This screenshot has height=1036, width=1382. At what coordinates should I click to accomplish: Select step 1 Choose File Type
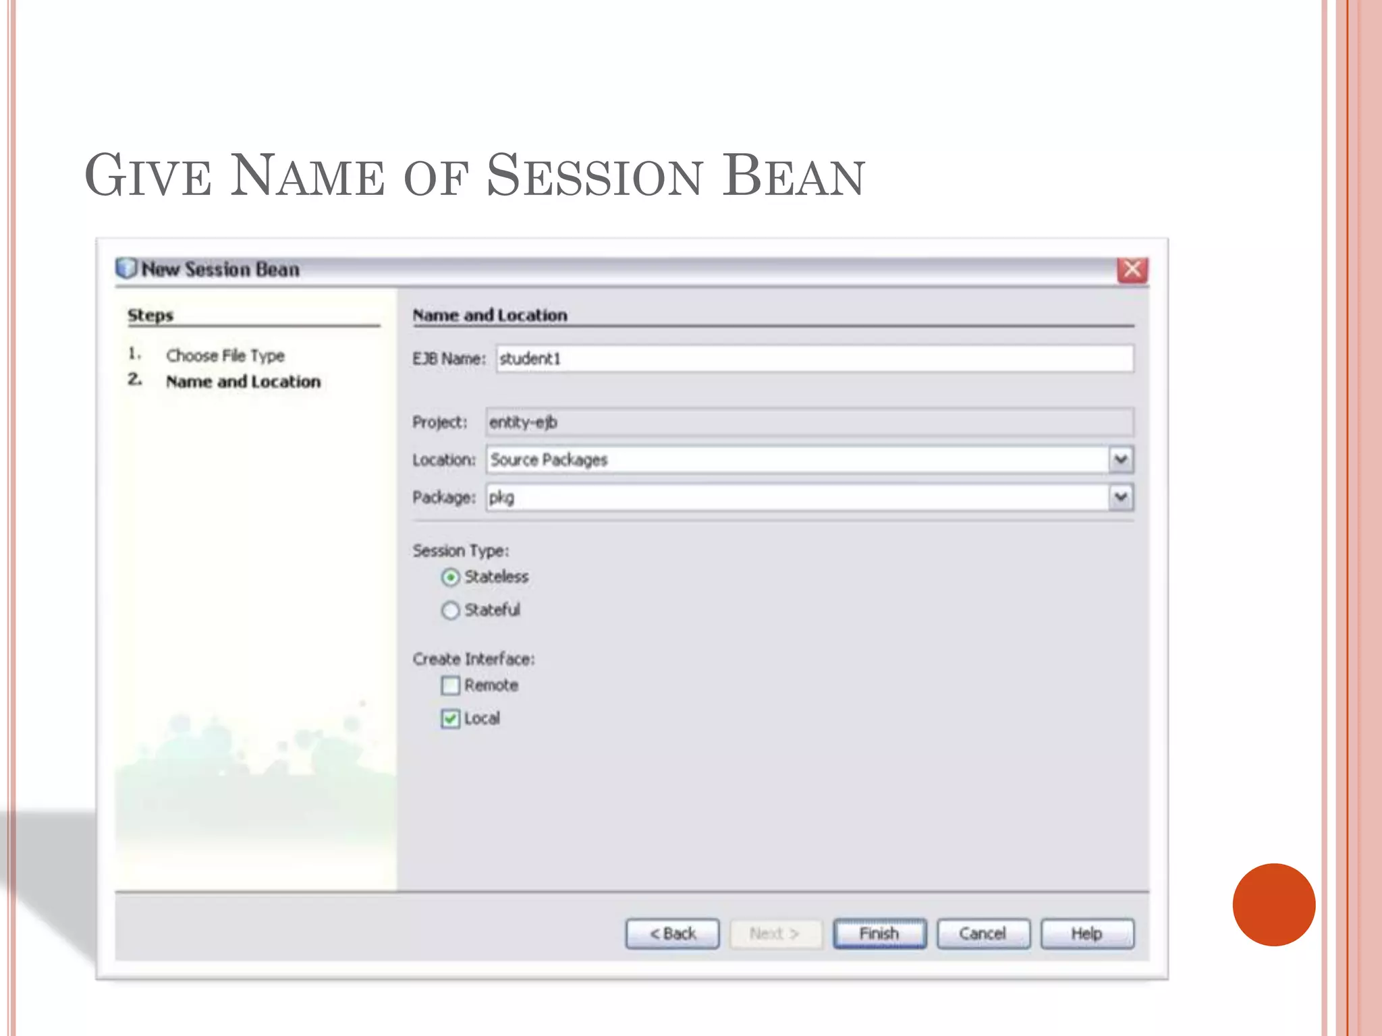[225, 355]
